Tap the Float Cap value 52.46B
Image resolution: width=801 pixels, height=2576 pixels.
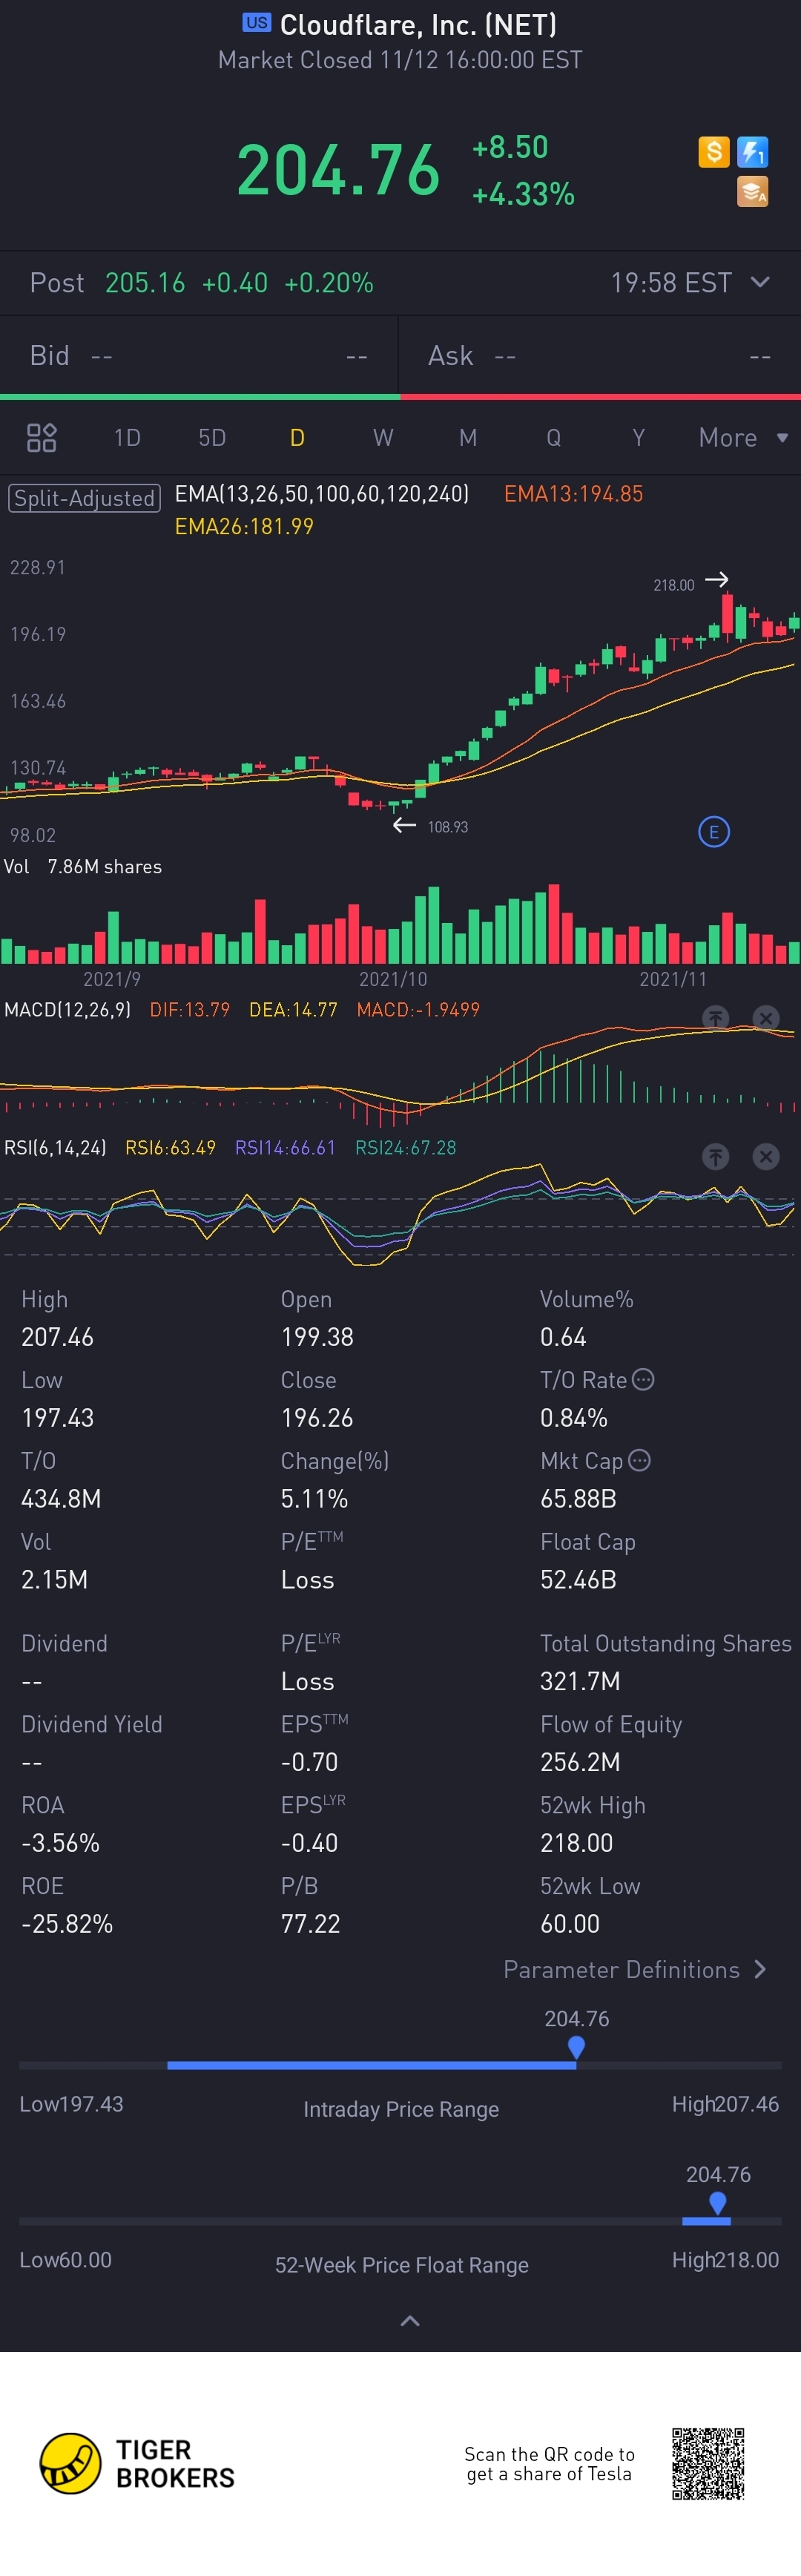(578, 1580)
